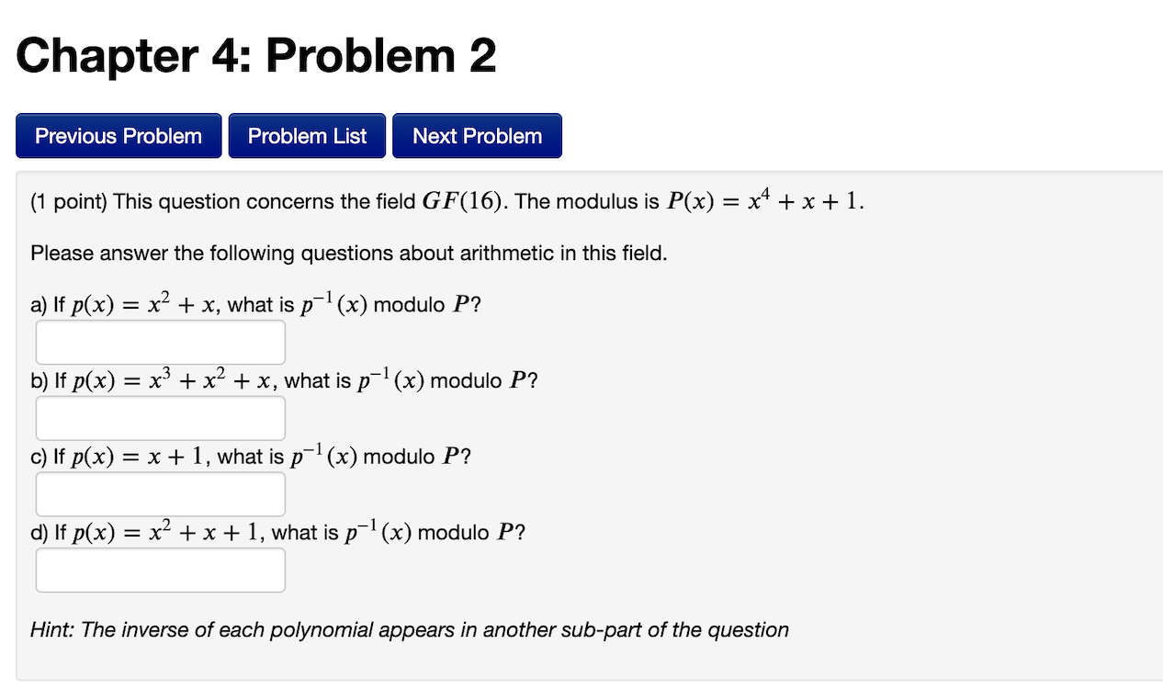Click the empty first answer box again
Screen dimensions: 1163x689
pos(160,341)
